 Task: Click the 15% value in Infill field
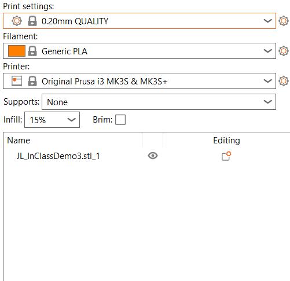point(38,120)
